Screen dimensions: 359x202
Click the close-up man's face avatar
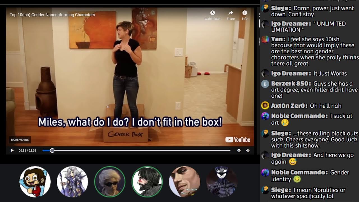(x=184, y=182)
